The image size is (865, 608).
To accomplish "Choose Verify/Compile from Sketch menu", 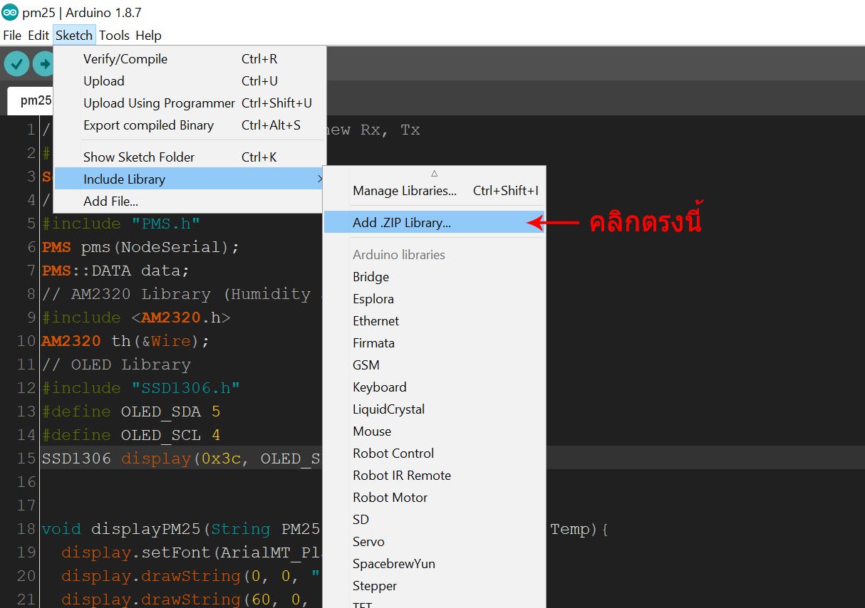I will pyautogui.click(x=190, y=59).
